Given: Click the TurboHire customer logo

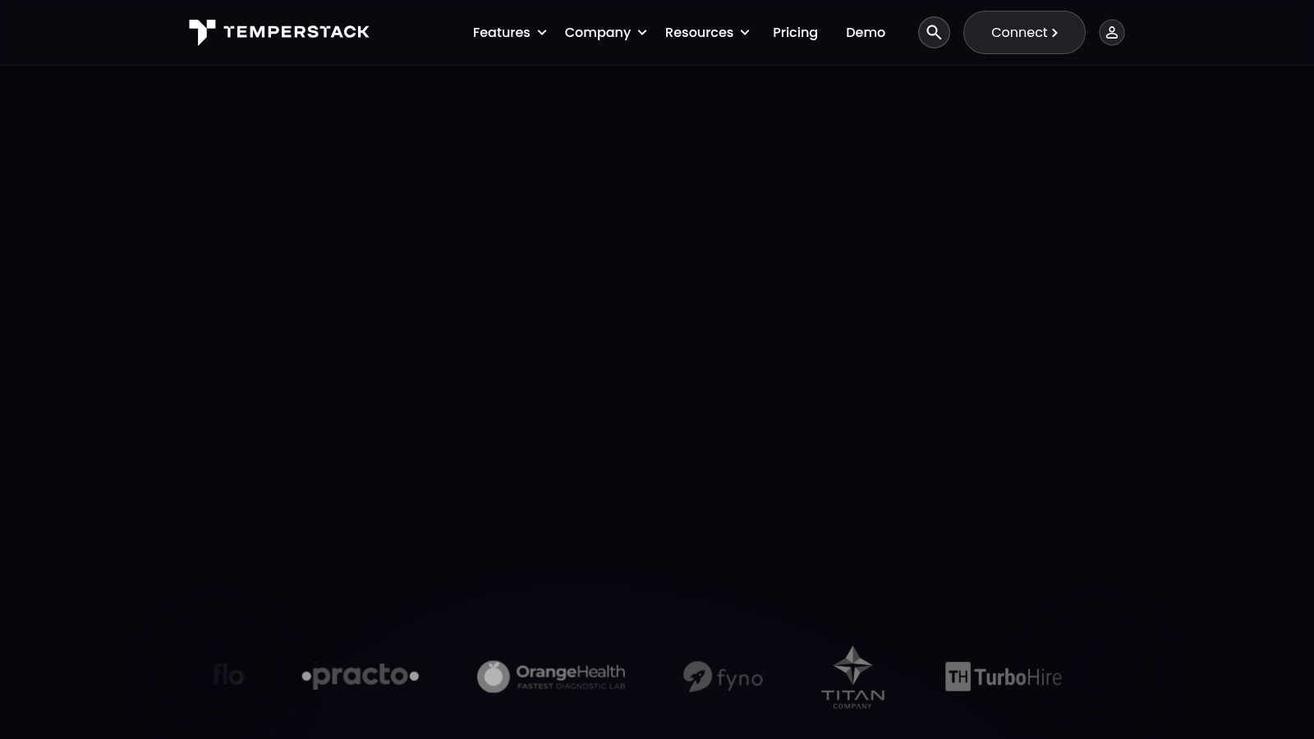Looking at the screenshot, I should [x=1004, y=677].
